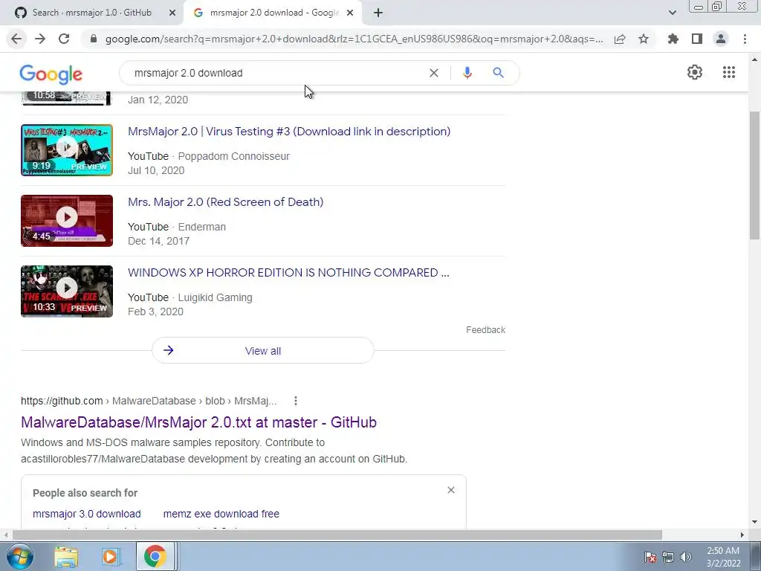The height and width of the screenshot is (571, 761).
Task: Open the Action Center flag icon
Action: [650, 557]
